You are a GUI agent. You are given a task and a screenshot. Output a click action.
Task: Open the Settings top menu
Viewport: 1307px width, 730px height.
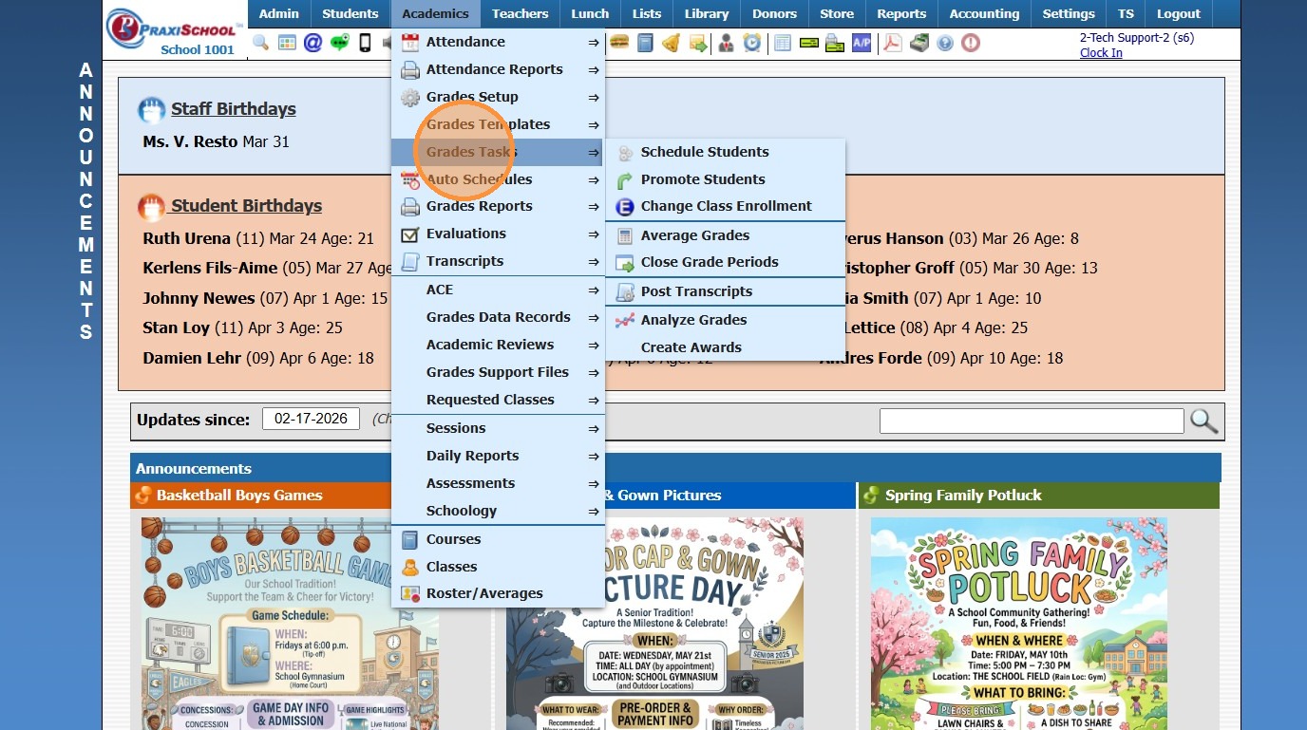(x=1069, y=13)
